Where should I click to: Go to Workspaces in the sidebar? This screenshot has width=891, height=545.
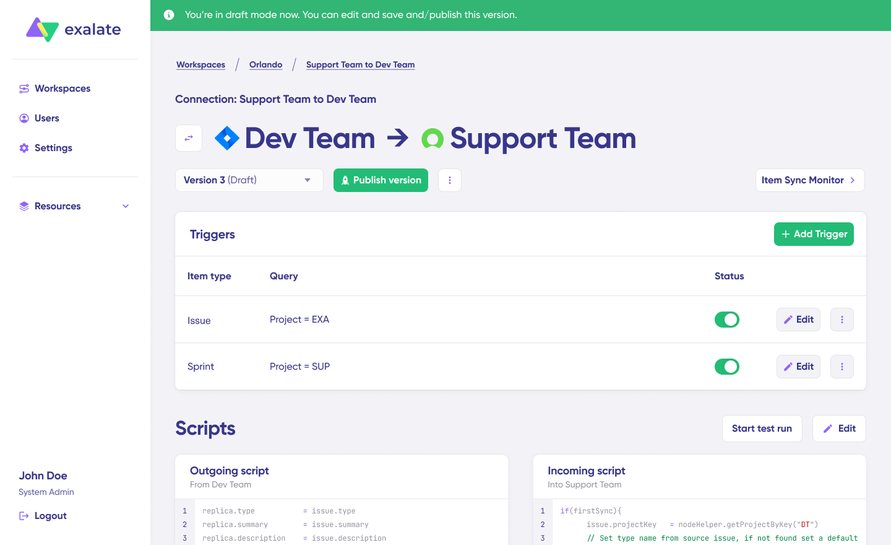coord(62,89)
